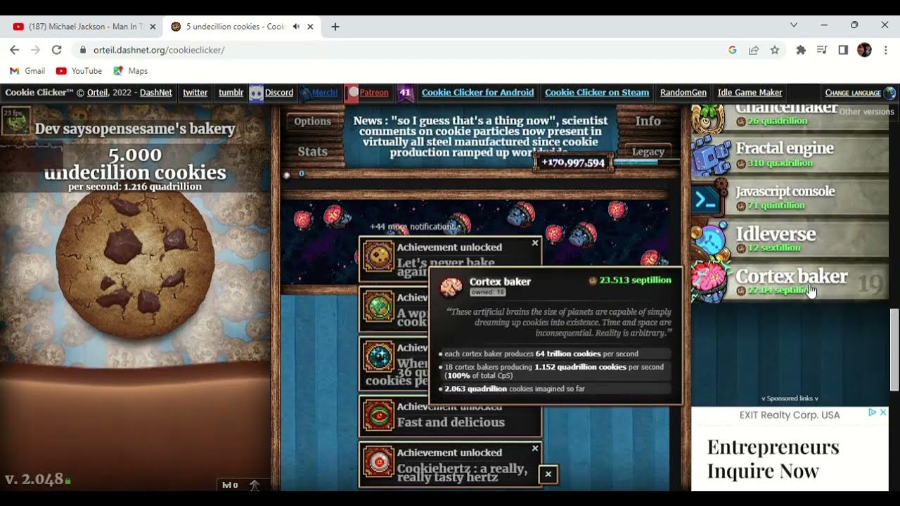The height and width of the screenshot is (506, 900).
Task: Close the Let's never bake again notification
Action: coord(535,243)
